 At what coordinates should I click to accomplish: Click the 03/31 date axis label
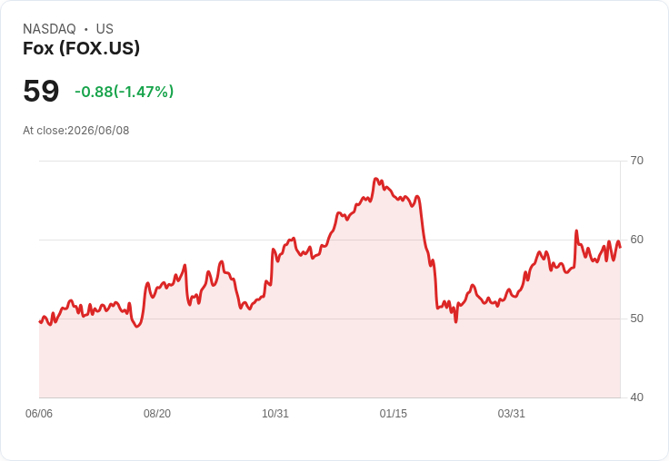pos(511,414)
